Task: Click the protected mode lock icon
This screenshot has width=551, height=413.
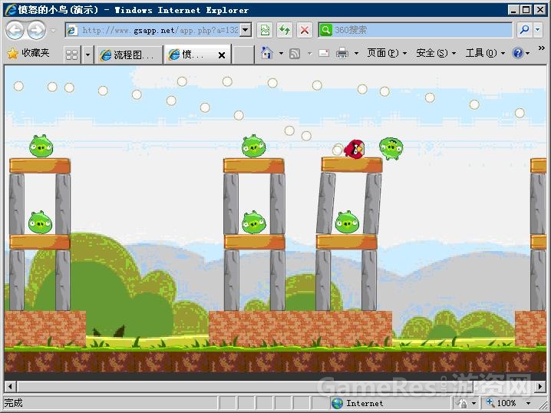Action: (463, 403)
